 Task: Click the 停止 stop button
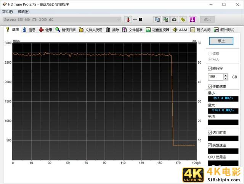click(221, 41)
